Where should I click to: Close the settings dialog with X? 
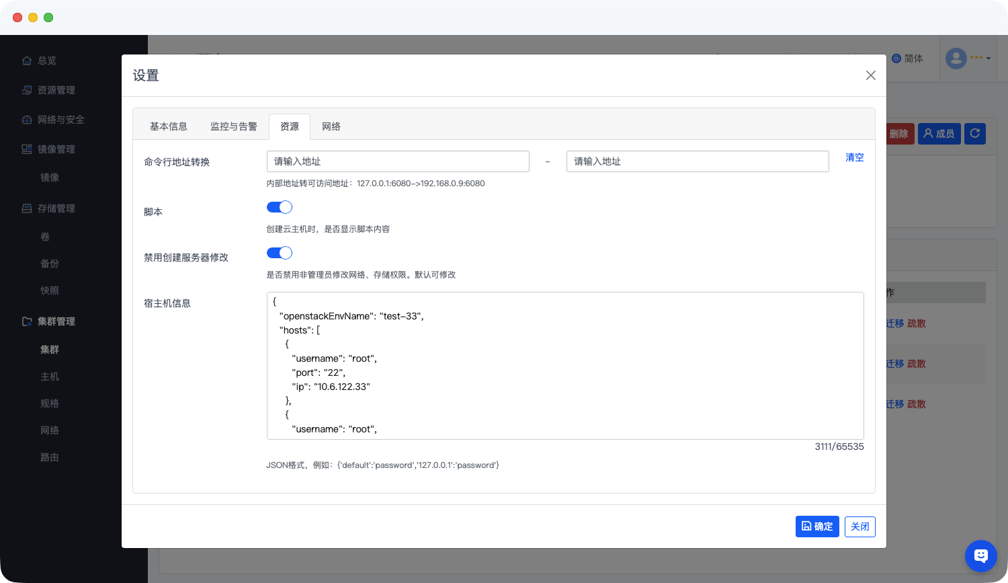click(870, 75)
